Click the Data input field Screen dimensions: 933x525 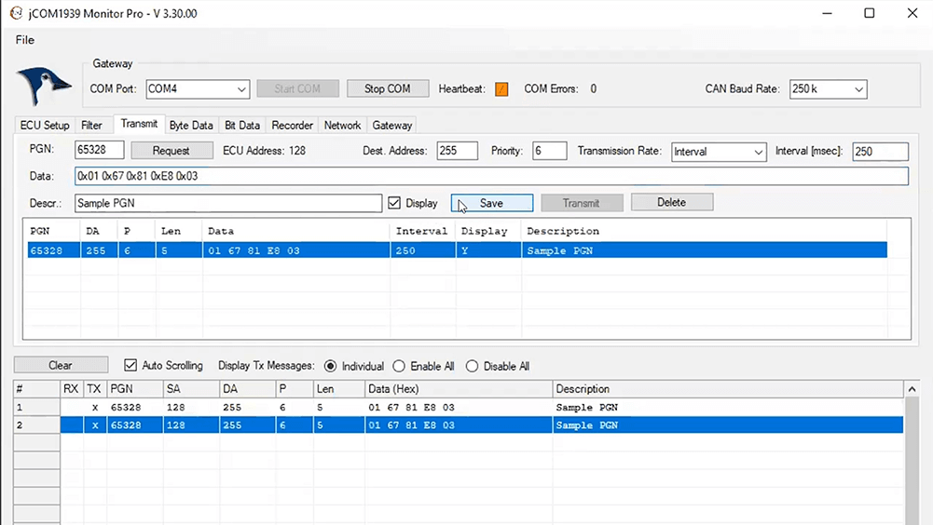[491, 176]
